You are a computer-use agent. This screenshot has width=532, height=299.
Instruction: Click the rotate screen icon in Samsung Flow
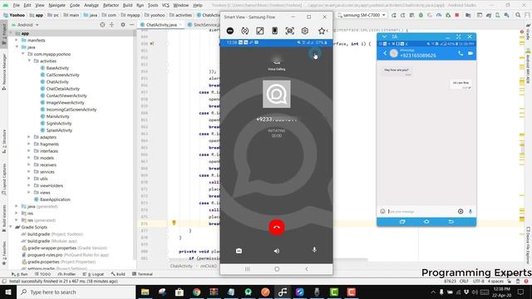click(x=244, y=31)
